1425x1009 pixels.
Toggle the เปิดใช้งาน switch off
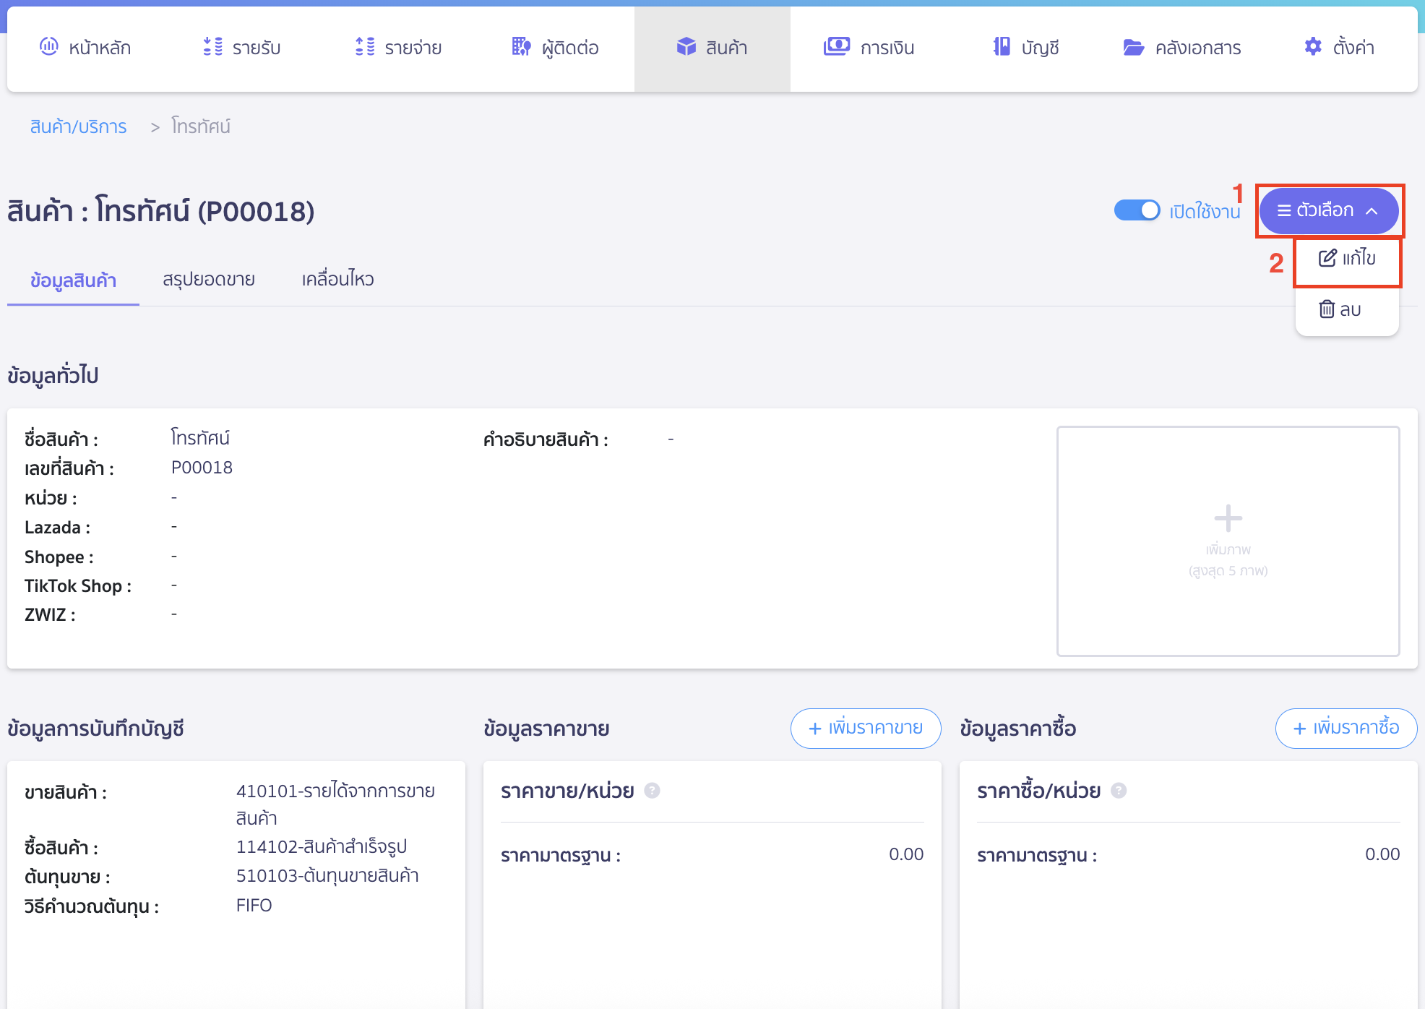pos(1137,210)
